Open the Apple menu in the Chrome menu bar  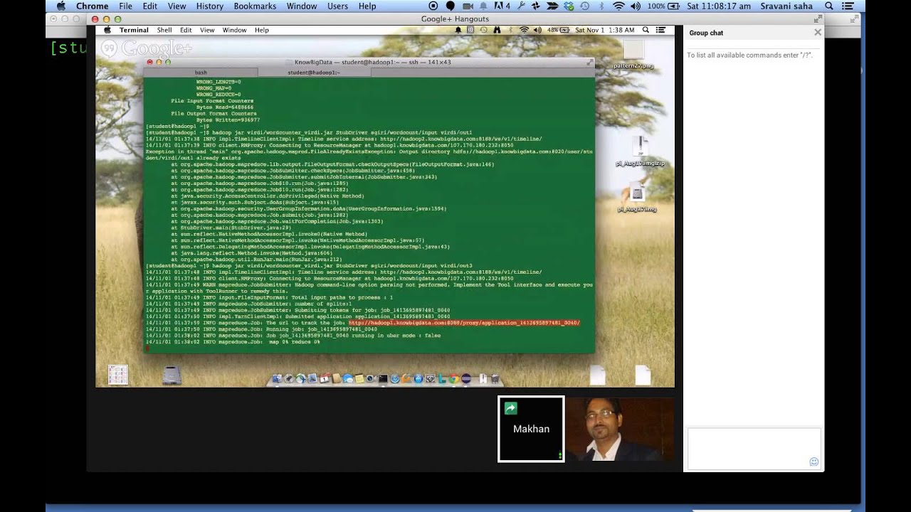[60, 6]
